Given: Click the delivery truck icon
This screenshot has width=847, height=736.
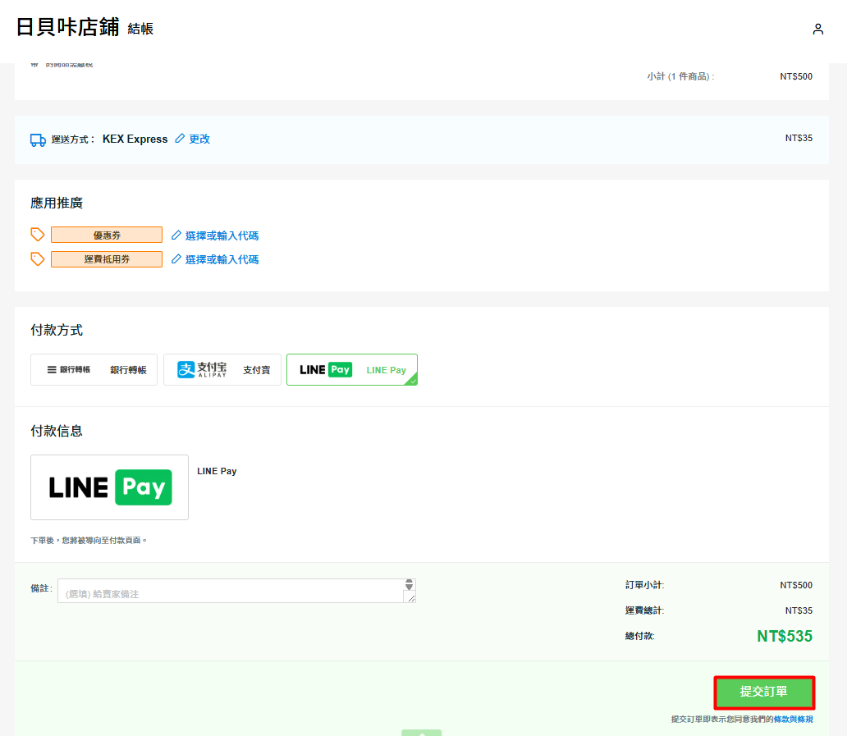Looking at the screenshot, I should point(38,139).
